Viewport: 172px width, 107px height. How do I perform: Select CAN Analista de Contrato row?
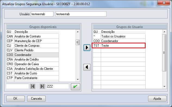pos(33,36)
